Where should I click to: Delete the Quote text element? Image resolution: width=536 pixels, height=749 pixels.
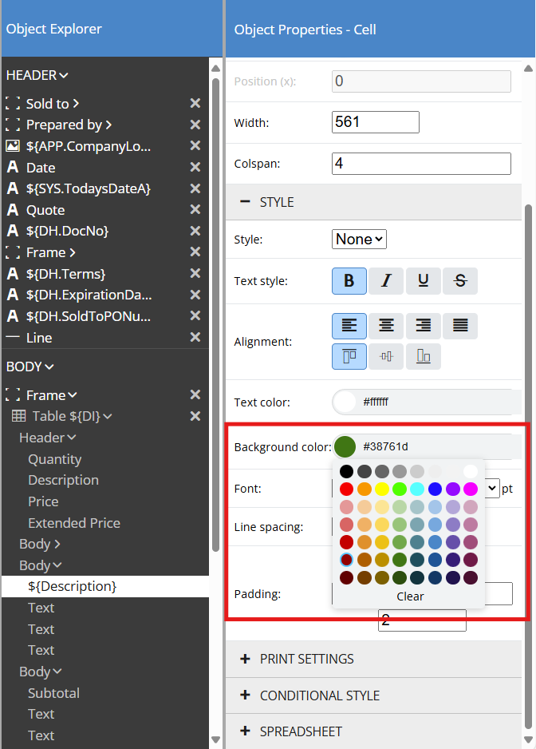195,210
